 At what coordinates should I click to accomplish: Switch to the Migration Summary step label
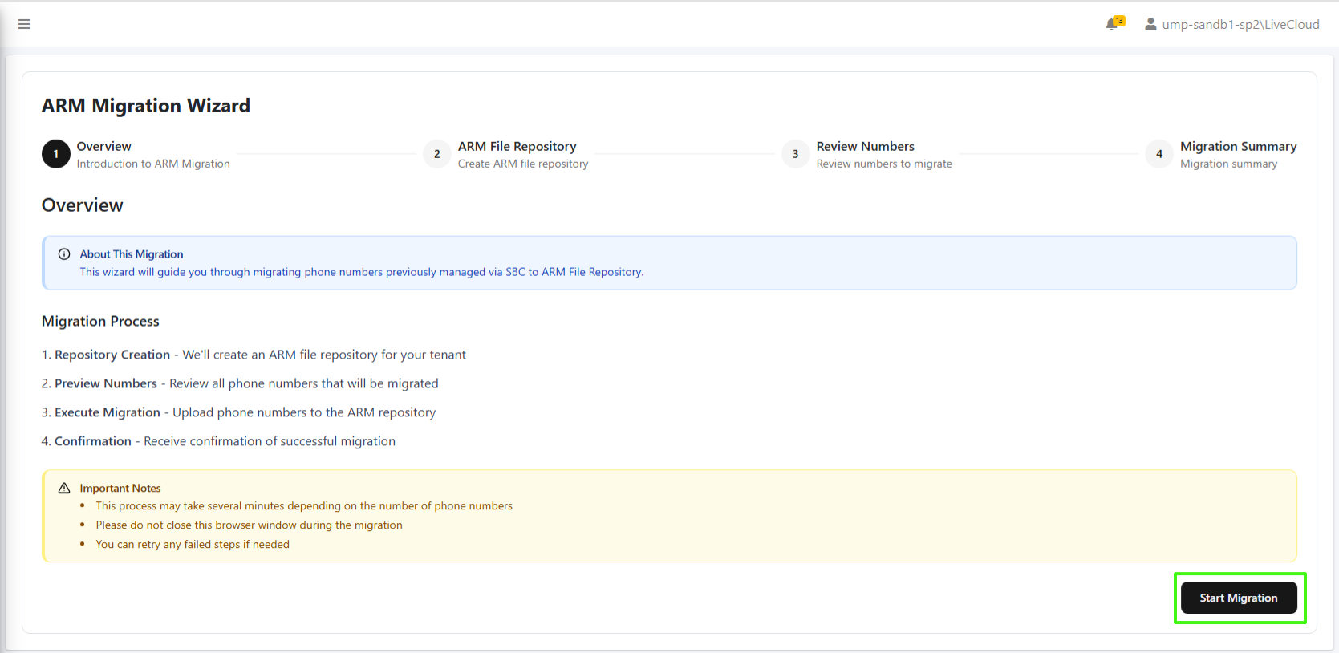(x=1238, y=146)
